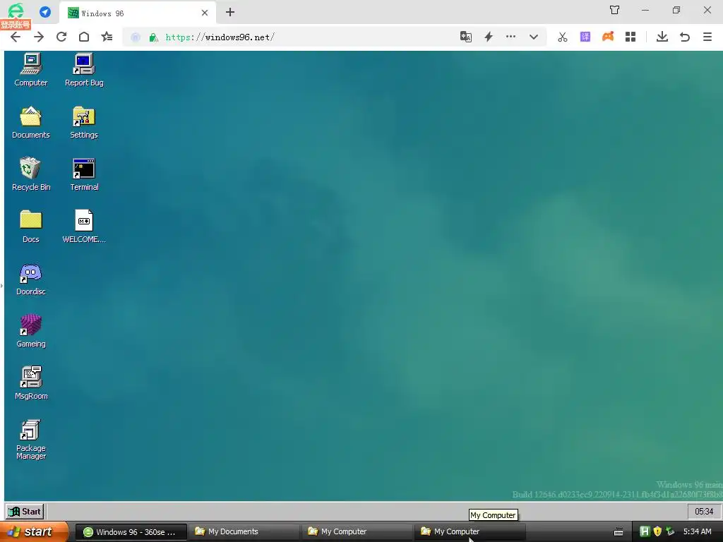Open the browser downloads icon
This screenshot has width=723, height=542.
tap(662, 37)
